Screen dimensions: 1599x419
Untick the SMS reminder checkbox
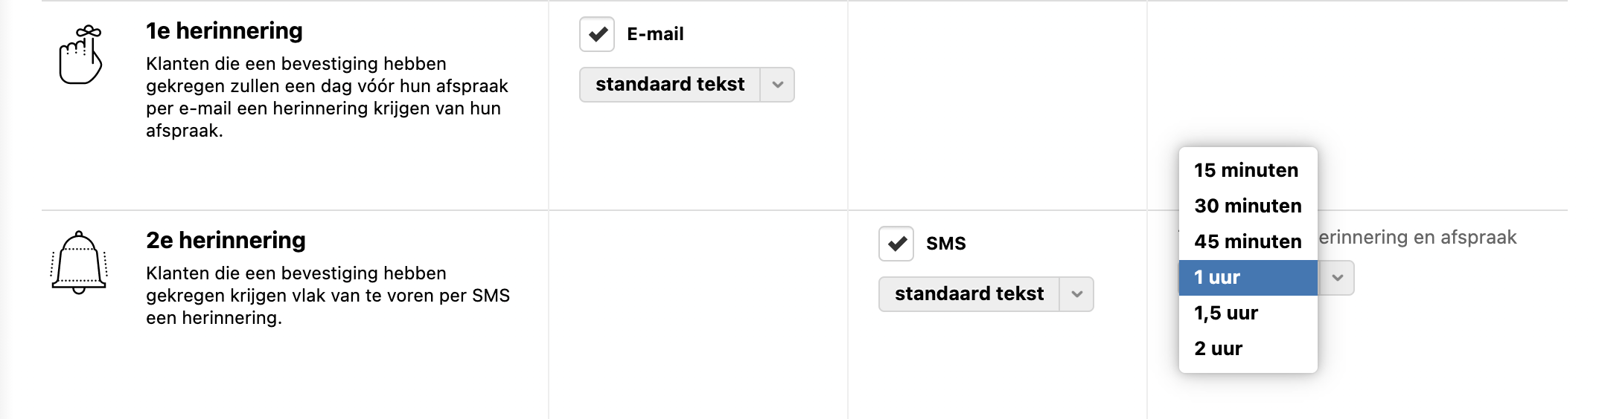[896, 244]
